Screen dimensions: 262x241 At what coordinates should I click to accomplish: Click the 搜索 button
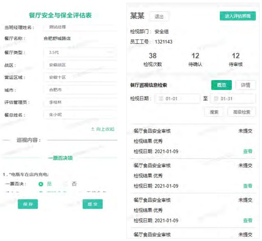pos(214,112)
